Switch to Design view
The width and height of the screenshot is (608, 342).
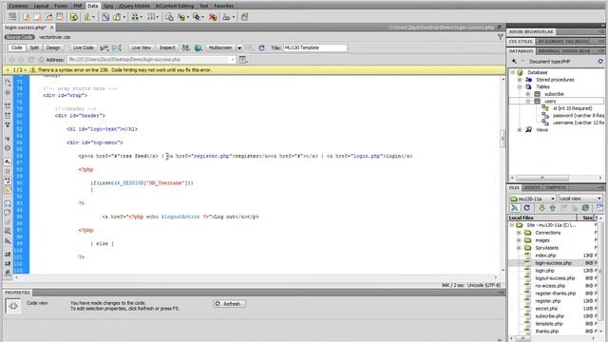[53, 47]
